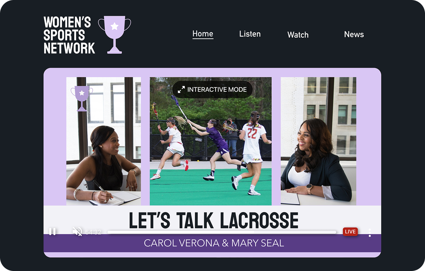425x271 pixels.
Task: Open the Listen section
Action: [250, 34]
